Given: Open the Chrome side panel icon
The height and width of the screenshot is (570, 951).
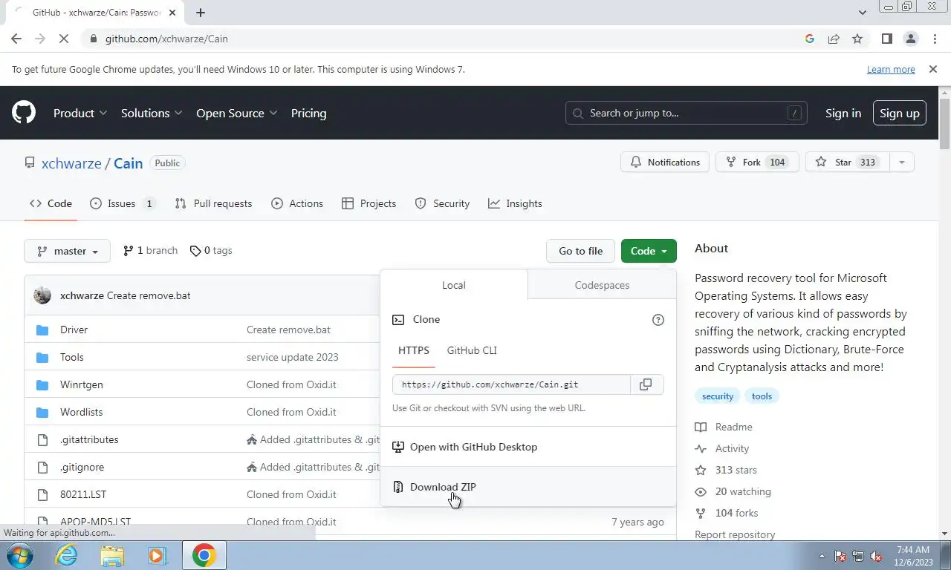Looking at the screenshot, I should click(x=886, y=39).
